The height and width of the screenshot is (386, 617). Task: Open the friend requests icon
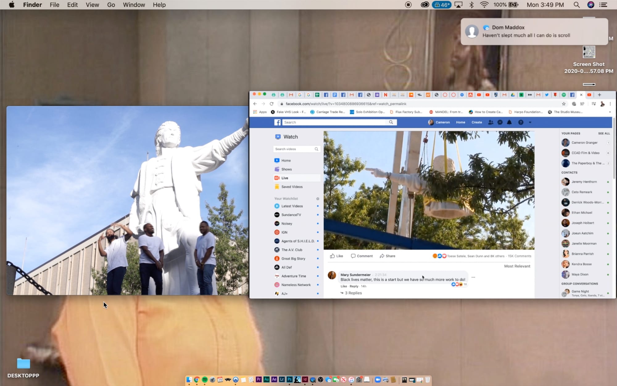coord(491,122)
